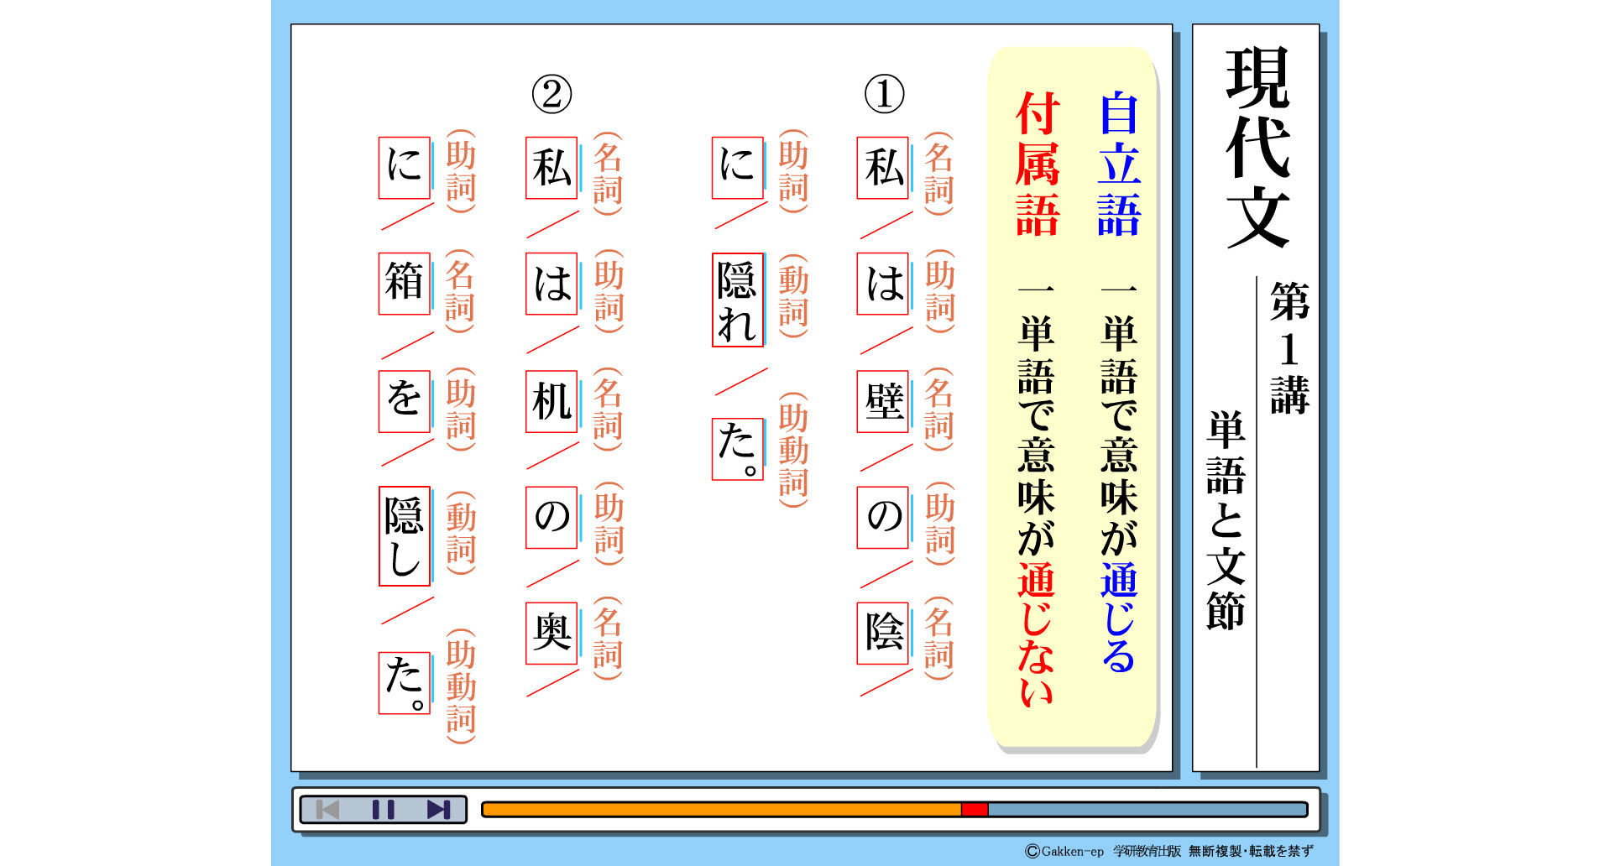Viewport: 1610px width, 866px height.
Task: Click the boxed word 箱
Action: tap(405, 284)
